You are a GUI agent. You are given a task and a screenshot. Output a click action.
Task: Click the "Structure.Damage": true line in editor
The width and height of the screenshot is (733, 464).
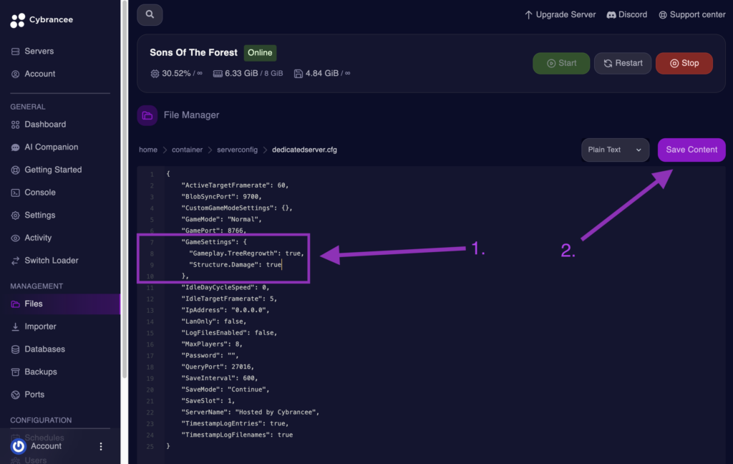235,265
